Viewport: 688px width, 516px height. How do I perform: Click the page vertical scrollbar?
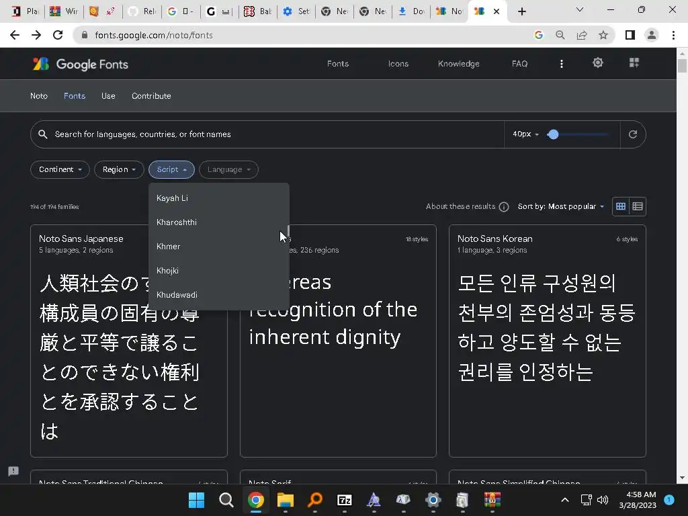(682, 66)
